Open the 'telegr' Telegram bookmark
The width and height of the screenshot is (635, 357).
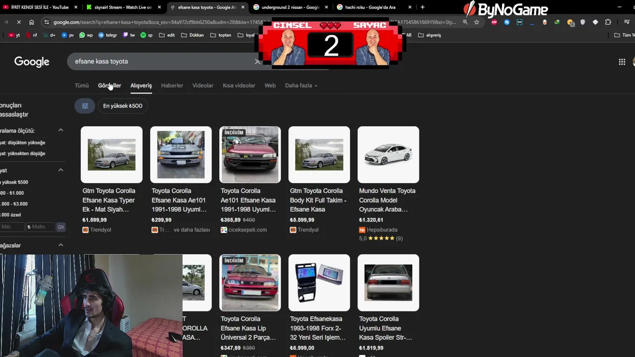tap(108, 35)
